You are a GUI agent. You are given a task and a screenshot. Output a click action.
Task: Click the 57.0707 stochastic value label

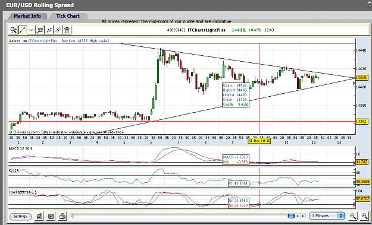(x=362, y=198)
